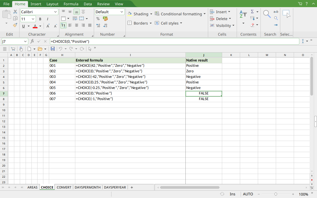The image size is (317, 198).
Task: Click the percent number format icon
Action: (98, 19)
